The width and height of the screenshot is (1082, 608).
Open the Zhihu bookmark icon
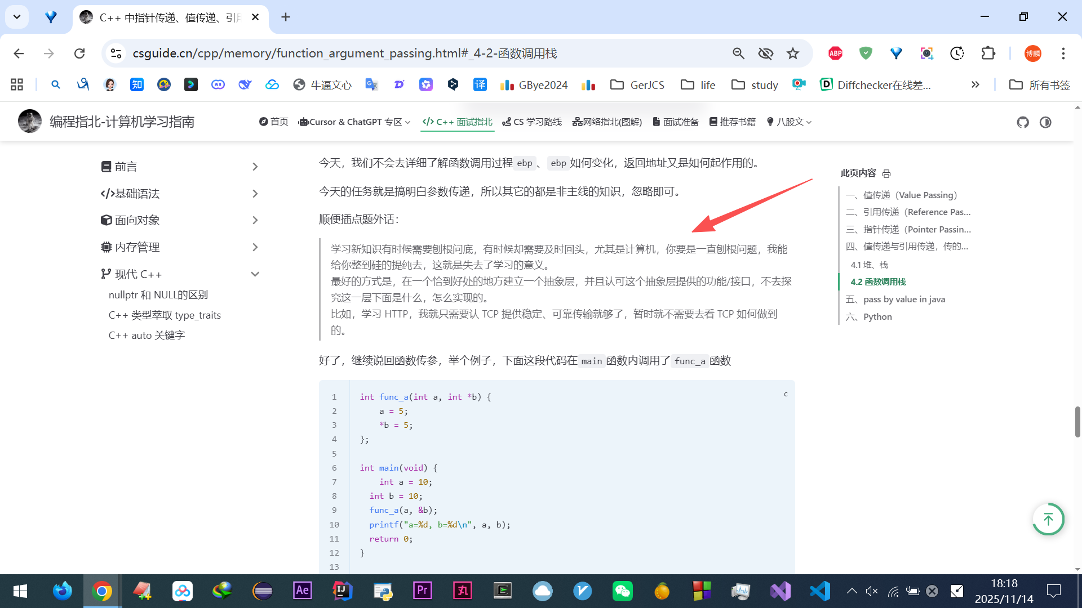(x=137, y=84)
